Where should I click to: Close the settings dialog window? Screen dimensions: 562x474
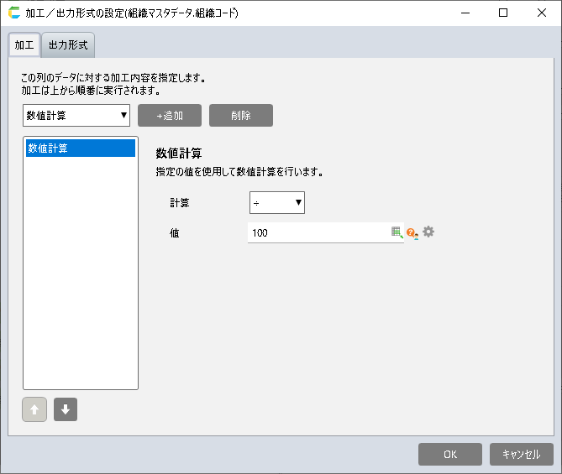(541, 13)
